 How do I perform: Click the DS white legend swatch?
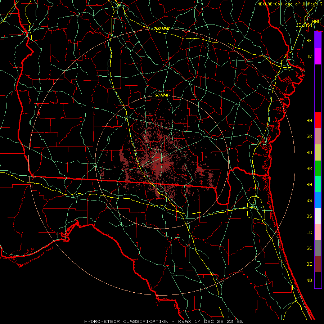pos(318,216)
